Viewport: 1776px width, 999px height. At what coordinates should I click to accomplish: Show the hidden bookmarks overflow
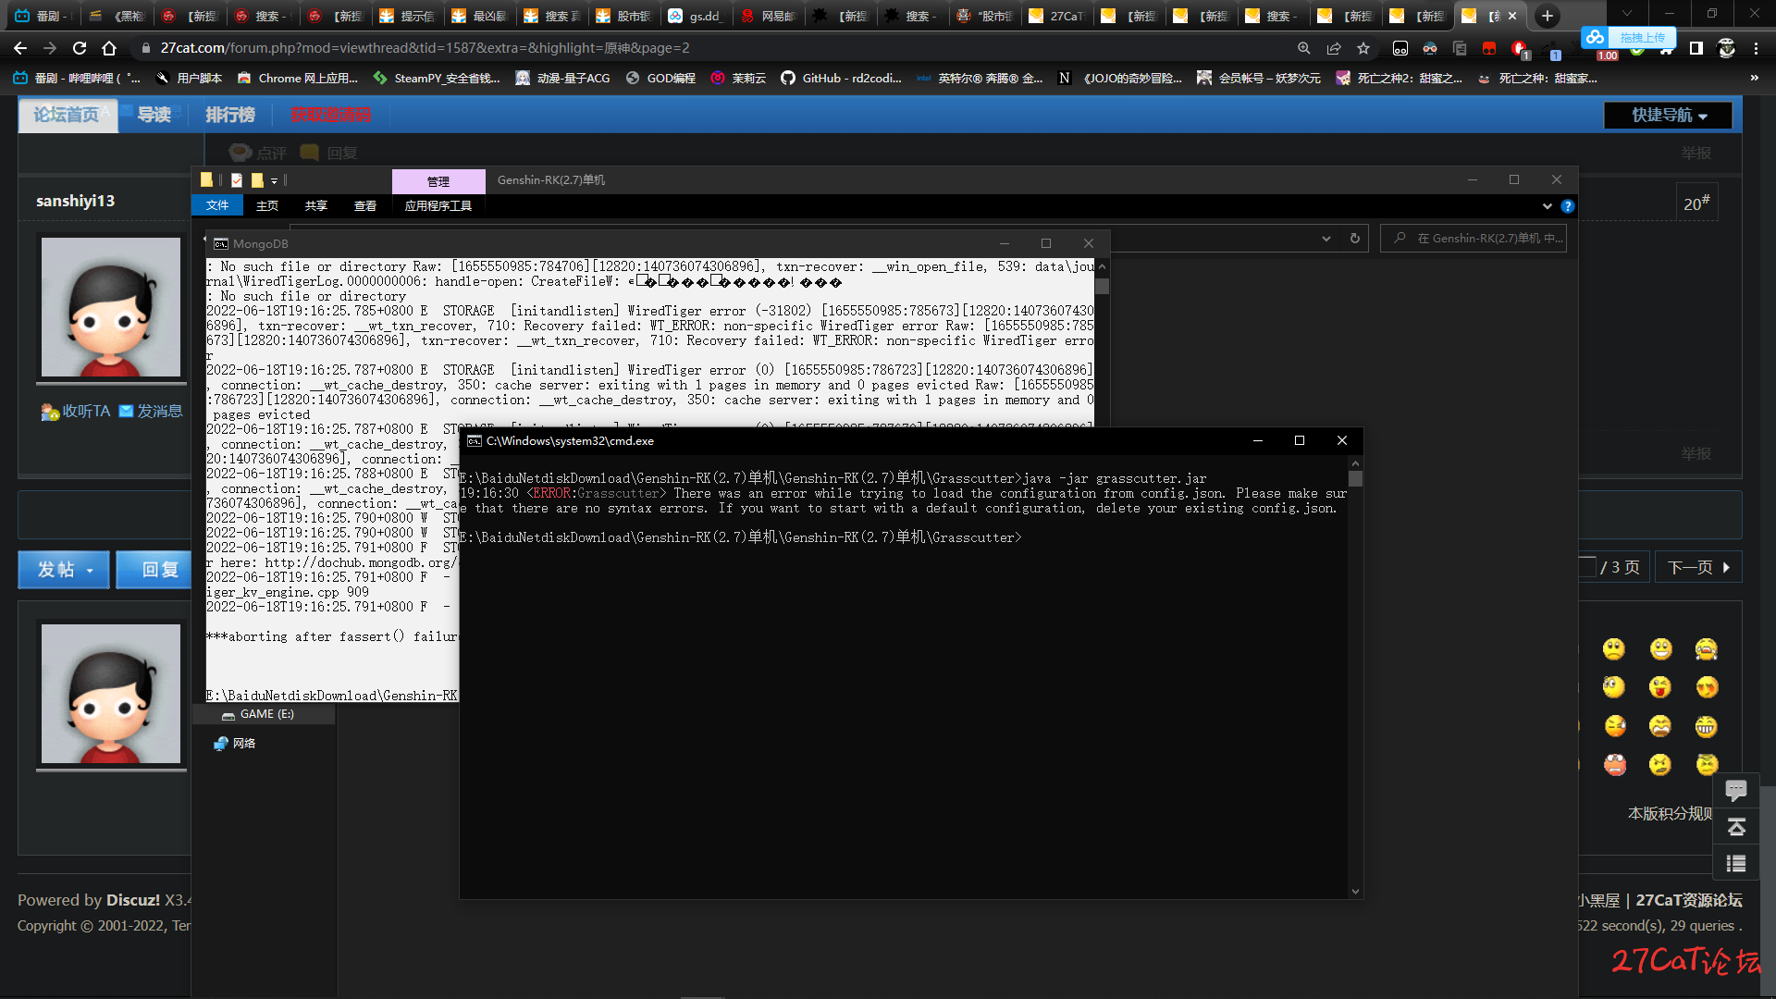[x=1755, y=78]
